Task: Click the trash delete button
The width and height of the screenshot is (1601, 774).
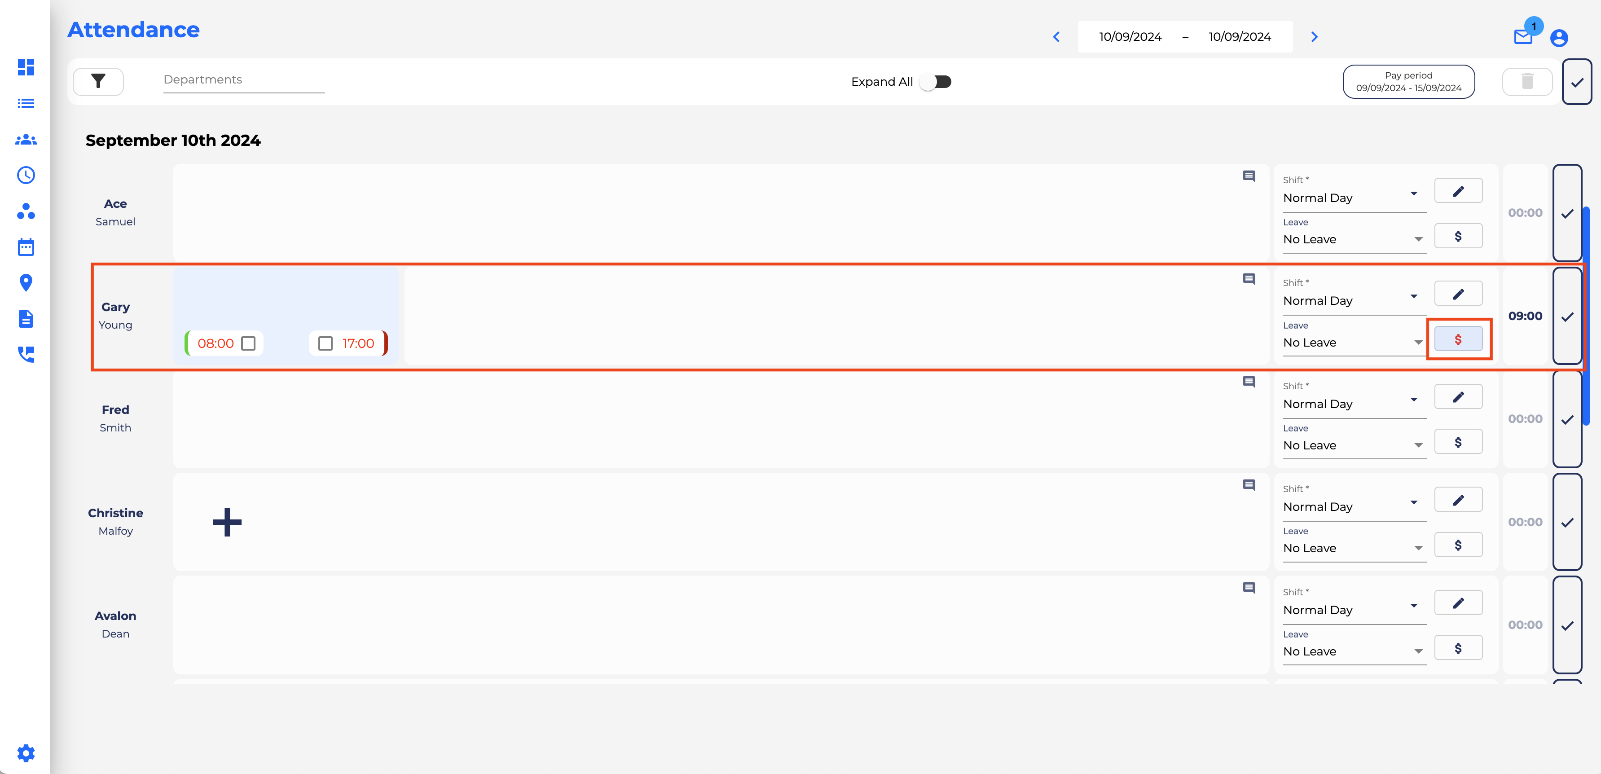Action: [x=1527, y=81]
